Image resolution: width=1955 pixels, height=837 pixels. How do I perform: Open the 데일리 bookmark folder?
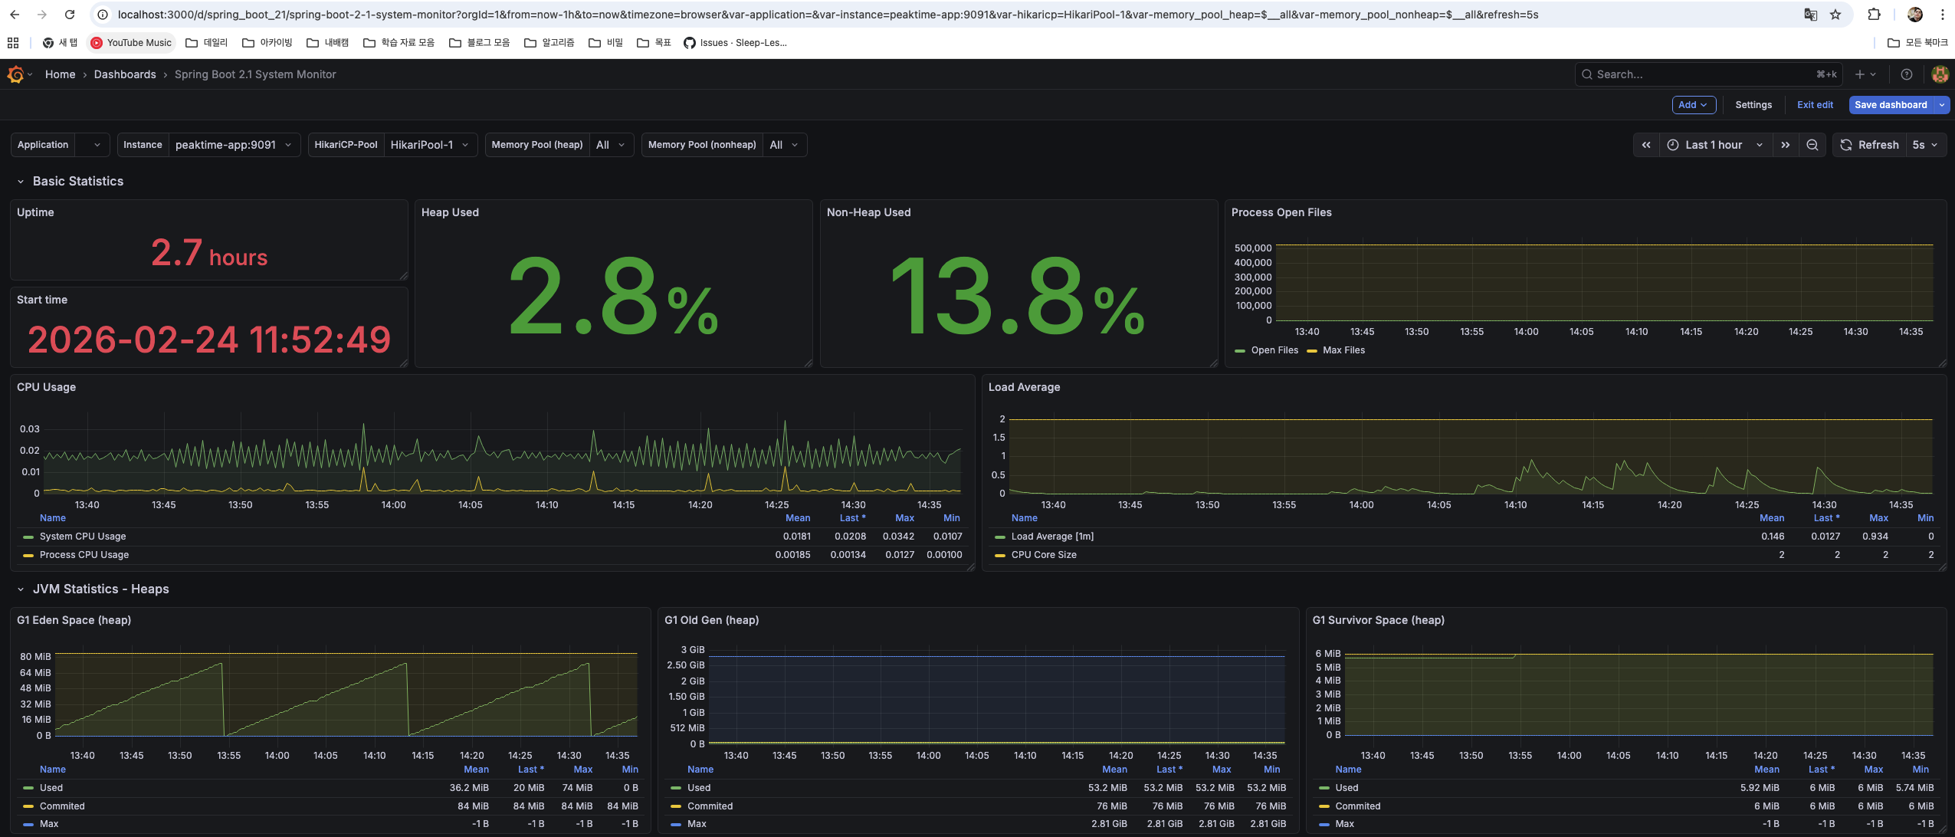click(207, 43)
